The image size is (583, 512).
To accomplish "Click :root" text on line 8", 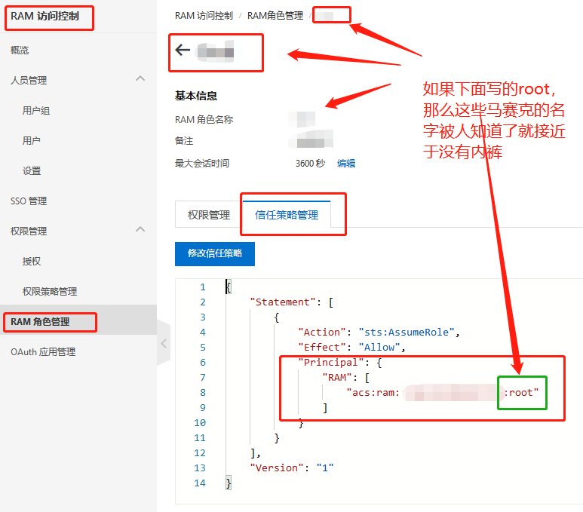I will (521, 393).
